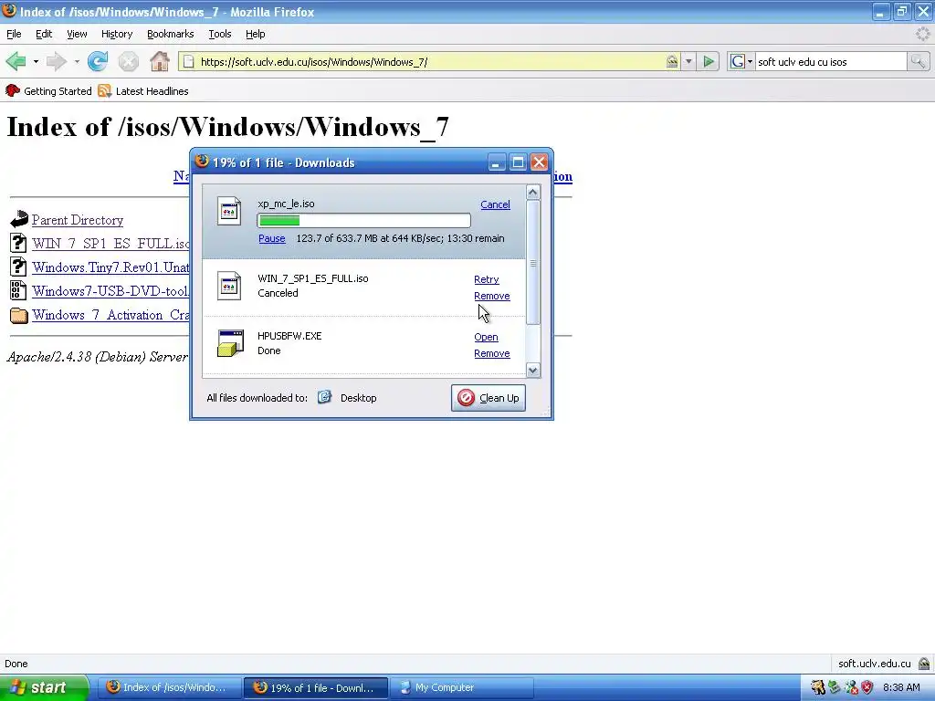Switch to Index of /isos taskbar window
Screen dimensions: 935x701
(169, 687)
